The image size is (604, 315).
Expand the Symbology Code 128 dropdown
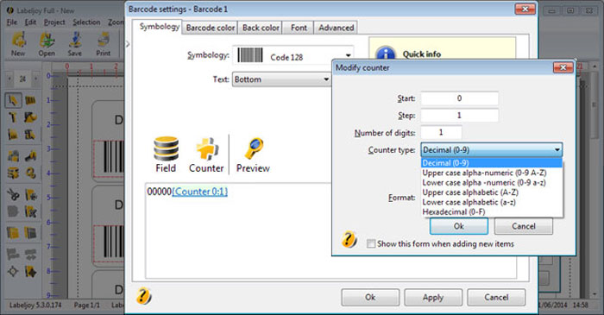pos(293,56)
